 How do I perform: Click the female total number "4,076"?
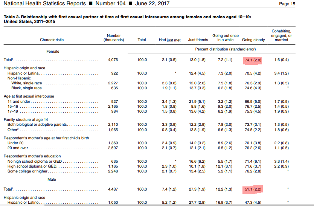pos(113,60)
